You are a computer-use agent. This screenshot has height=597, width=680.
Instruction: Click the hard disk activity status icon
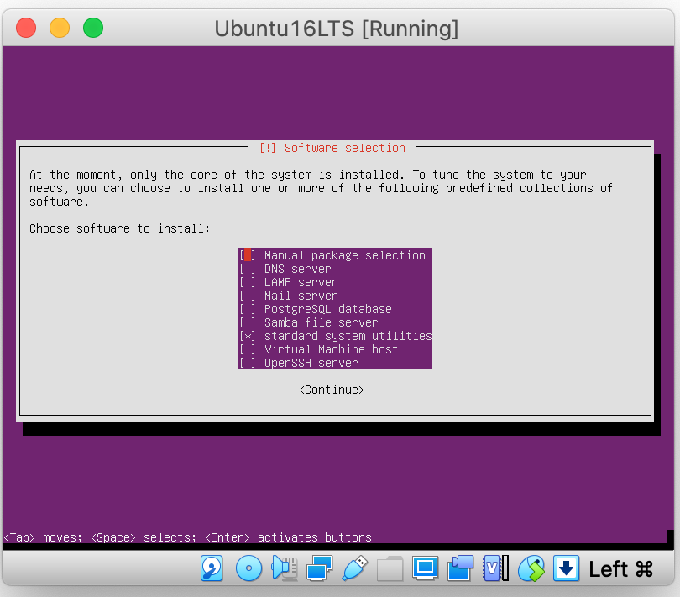pos(212,568)
